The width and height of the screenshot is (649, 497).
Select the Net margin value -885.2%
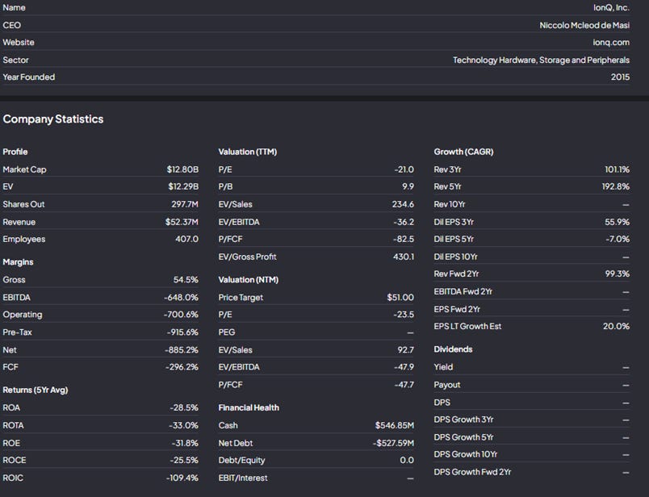click(x=182, y=350)
